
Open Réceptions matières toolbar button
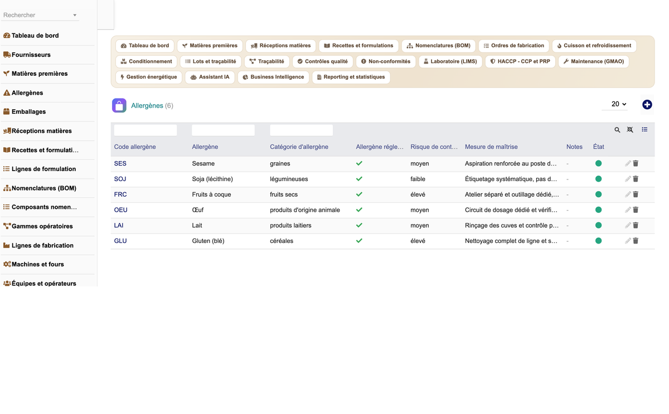pos(280,46)
